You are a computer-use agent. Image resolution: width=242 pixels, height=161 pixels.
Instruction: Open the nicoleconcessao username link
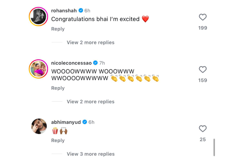tap(71, 63)
